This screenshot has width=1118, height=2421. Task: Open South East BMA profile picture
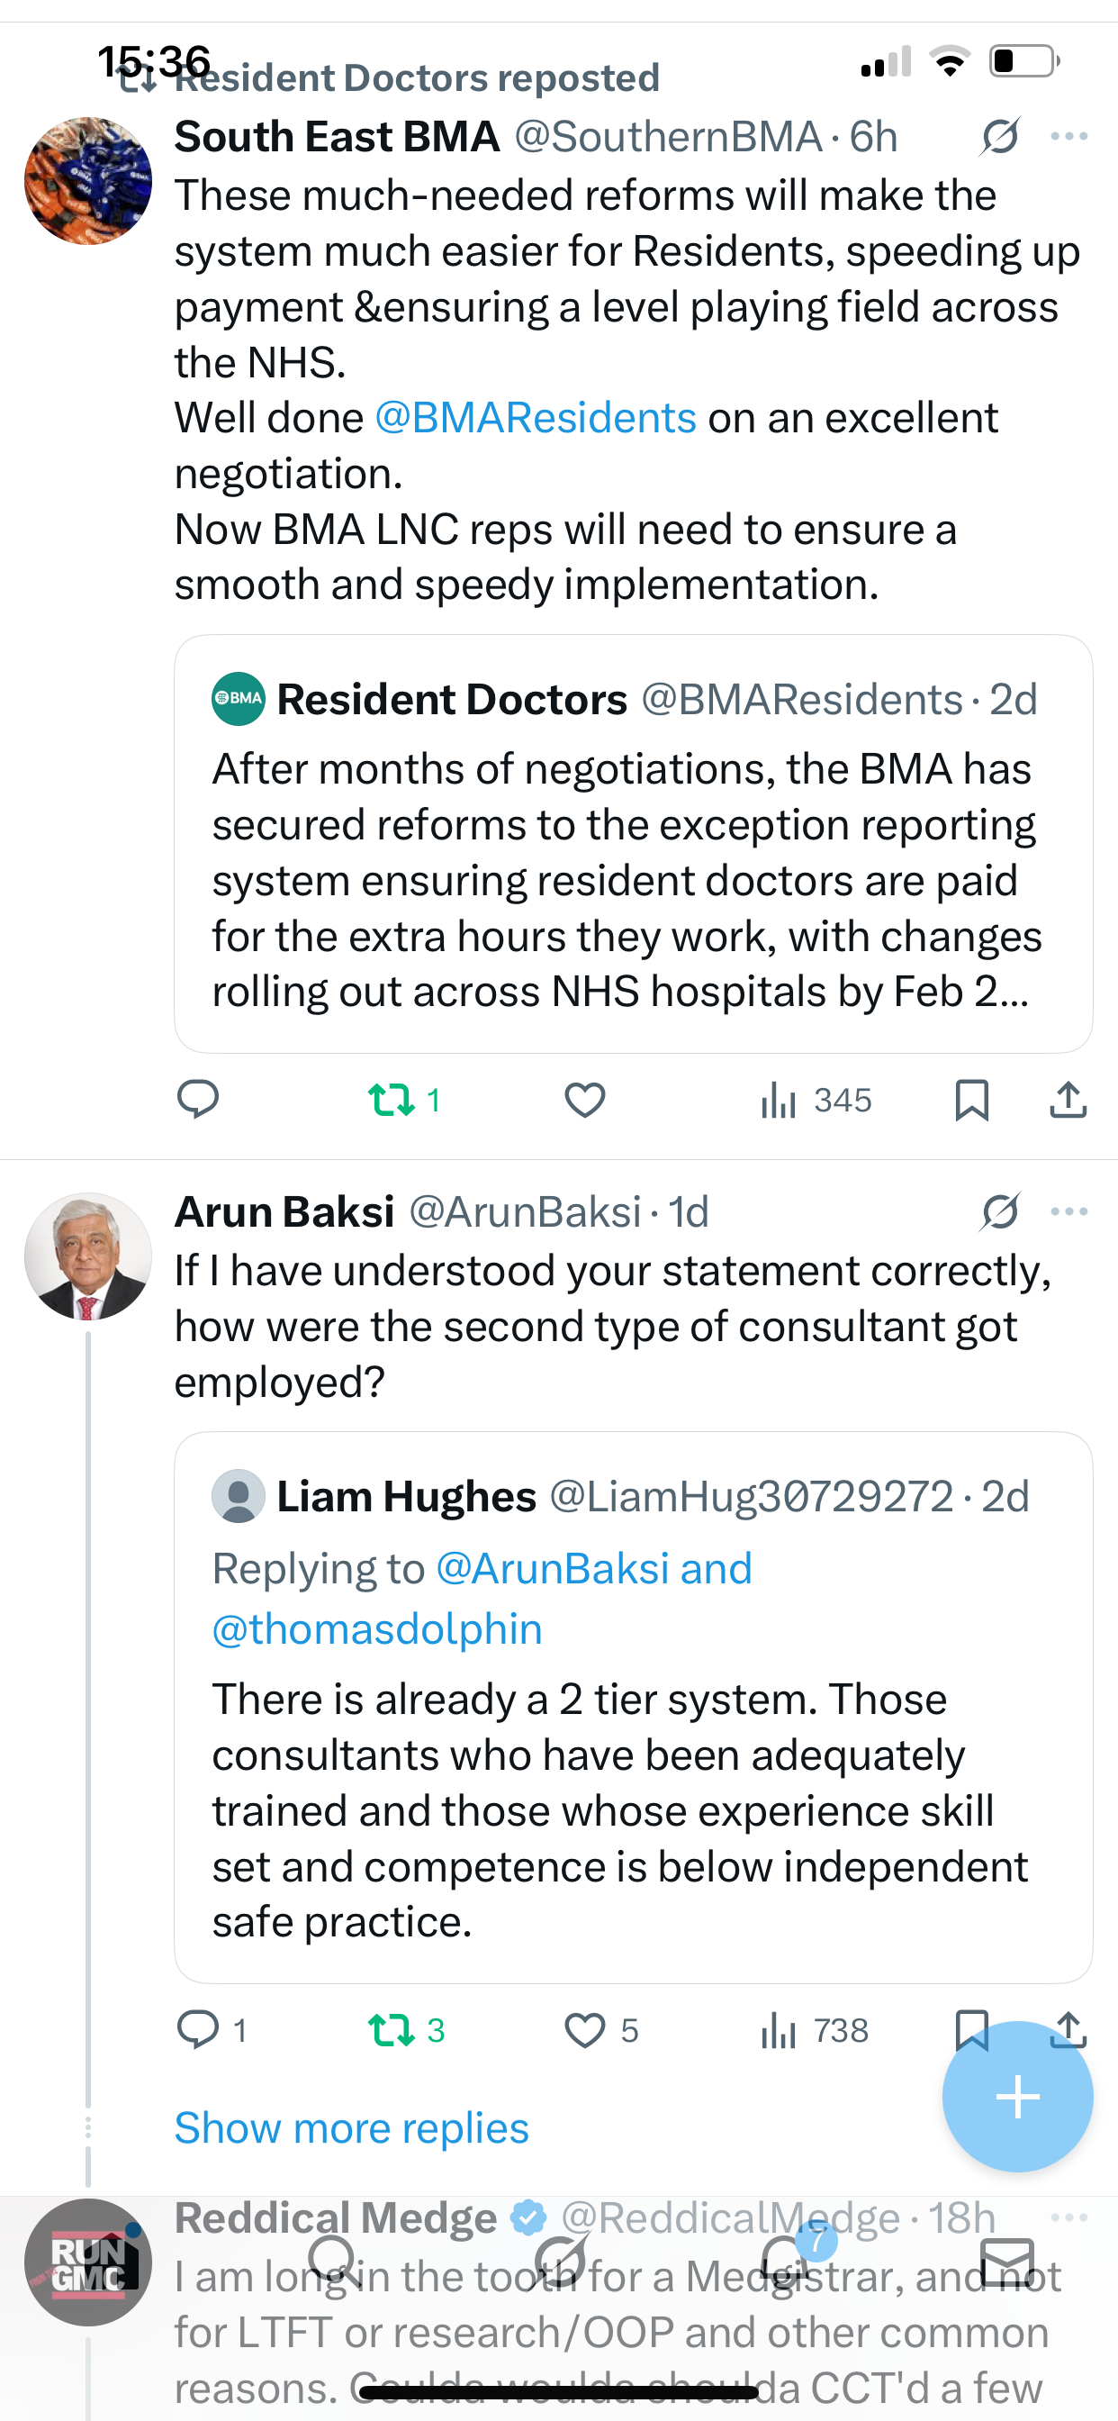pyautogui.click(x=88, y=180)
